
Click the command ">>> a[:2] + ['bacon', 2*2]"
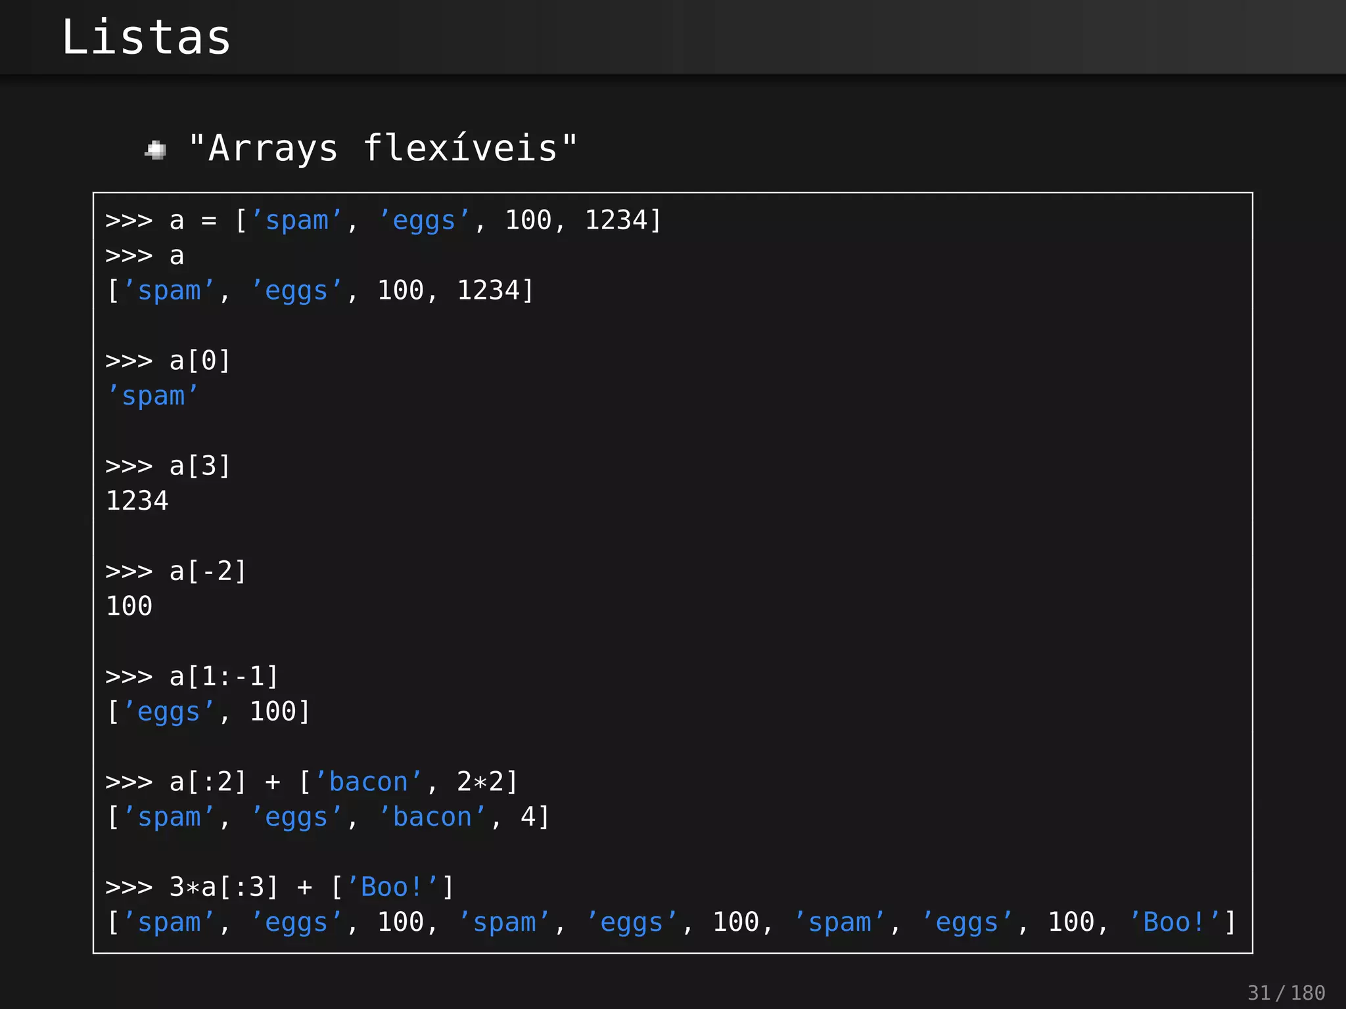pyautogui.click(x=312, y=782)
